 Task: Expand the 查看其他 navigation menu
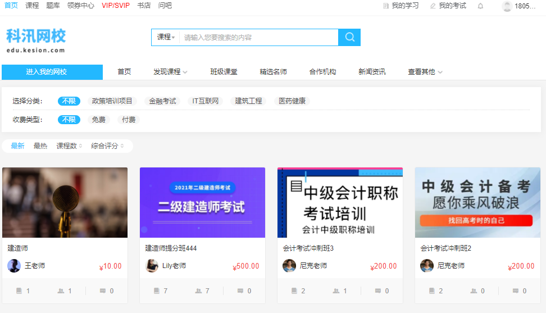point(425,72)
